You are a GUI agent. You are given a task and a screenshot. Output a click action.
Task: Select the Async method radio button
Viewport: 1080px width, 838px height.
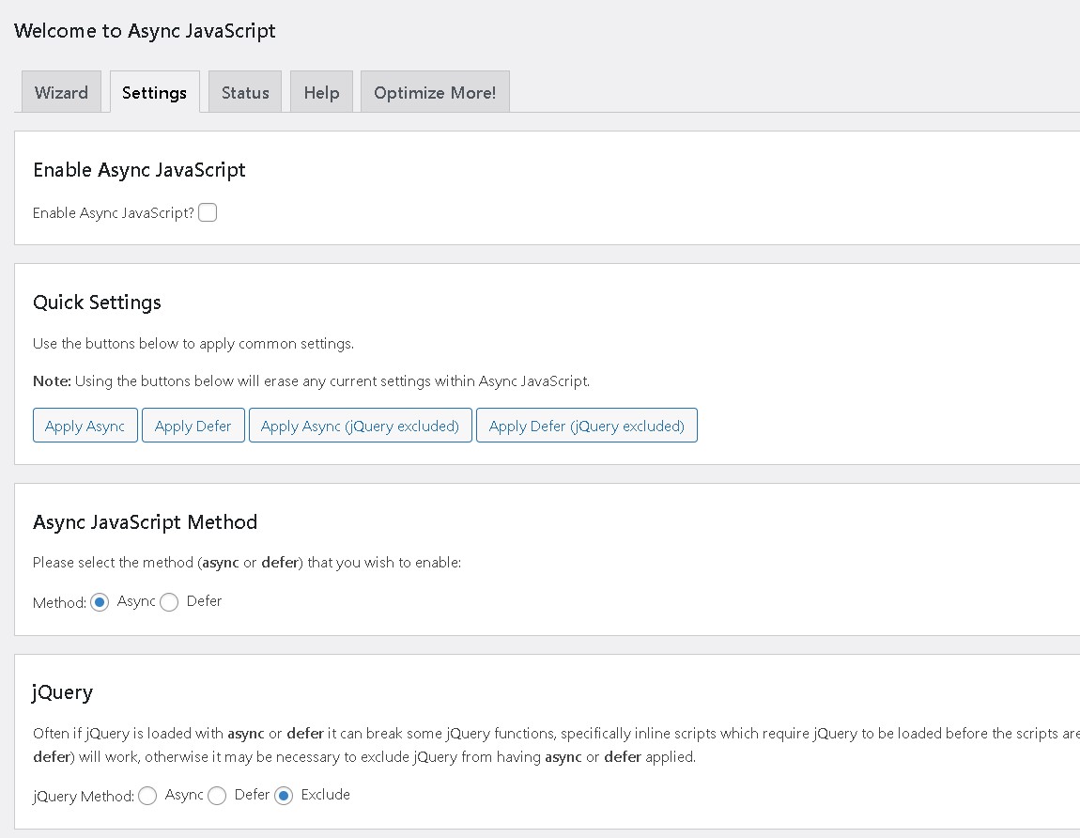point(99,602)
